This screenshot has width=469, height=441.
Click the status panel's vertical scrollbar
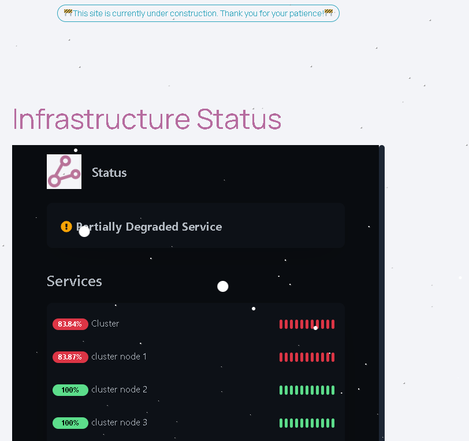click(x=382, y=289)
